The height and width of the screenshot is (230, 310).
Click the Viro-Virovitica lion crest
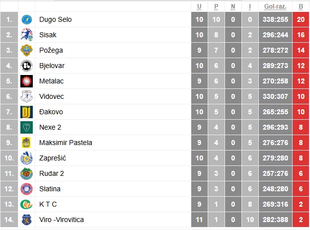(26, 220)
